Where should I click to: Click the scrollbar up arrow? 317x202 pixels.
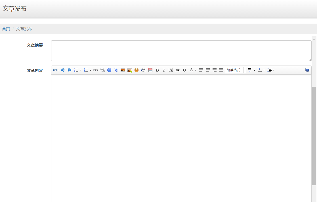point(314,39)
